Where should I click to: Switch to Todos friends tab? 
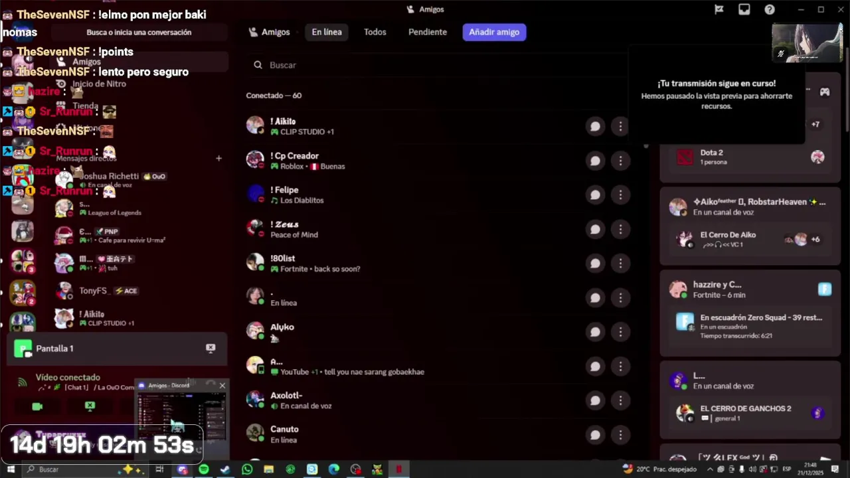pyautogui.click(x=375, y=32)
